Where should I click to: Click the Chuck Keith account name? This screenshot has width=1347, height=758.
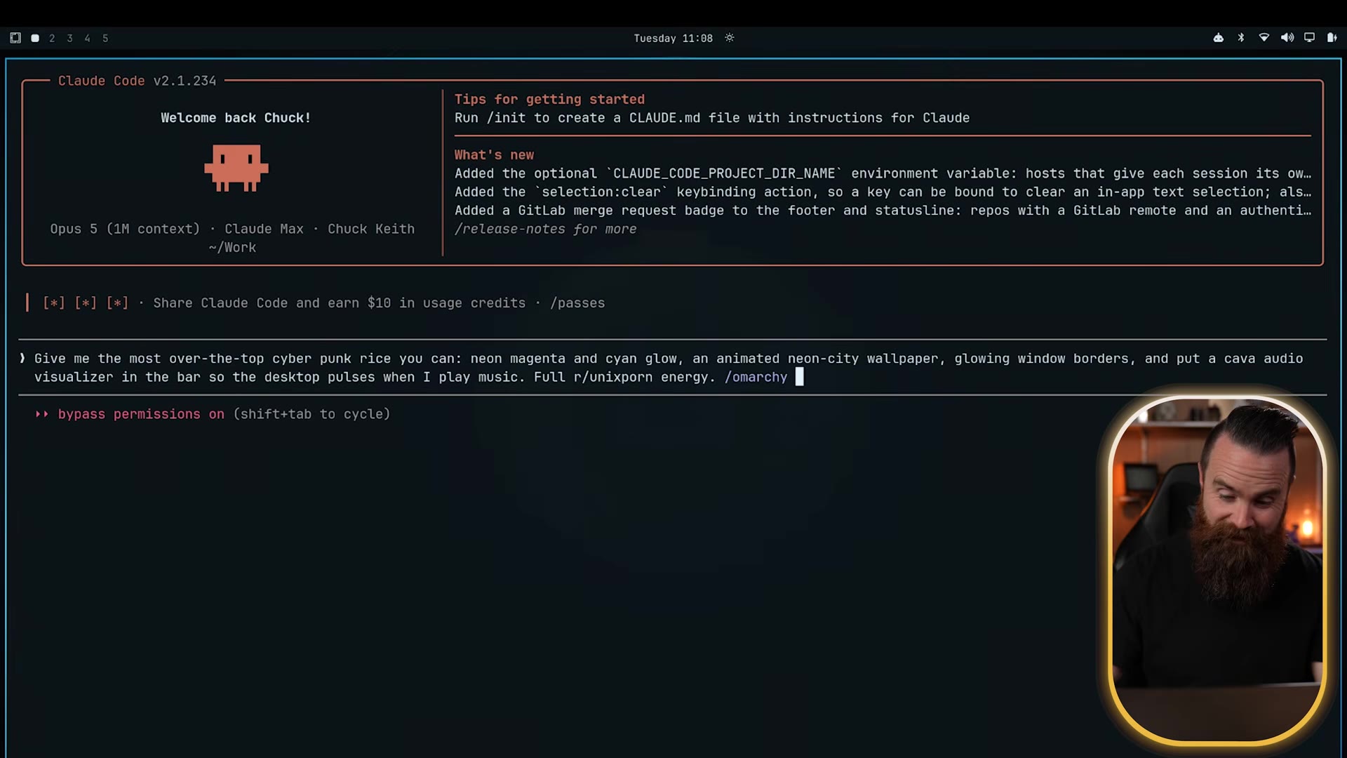pos(371,229)
